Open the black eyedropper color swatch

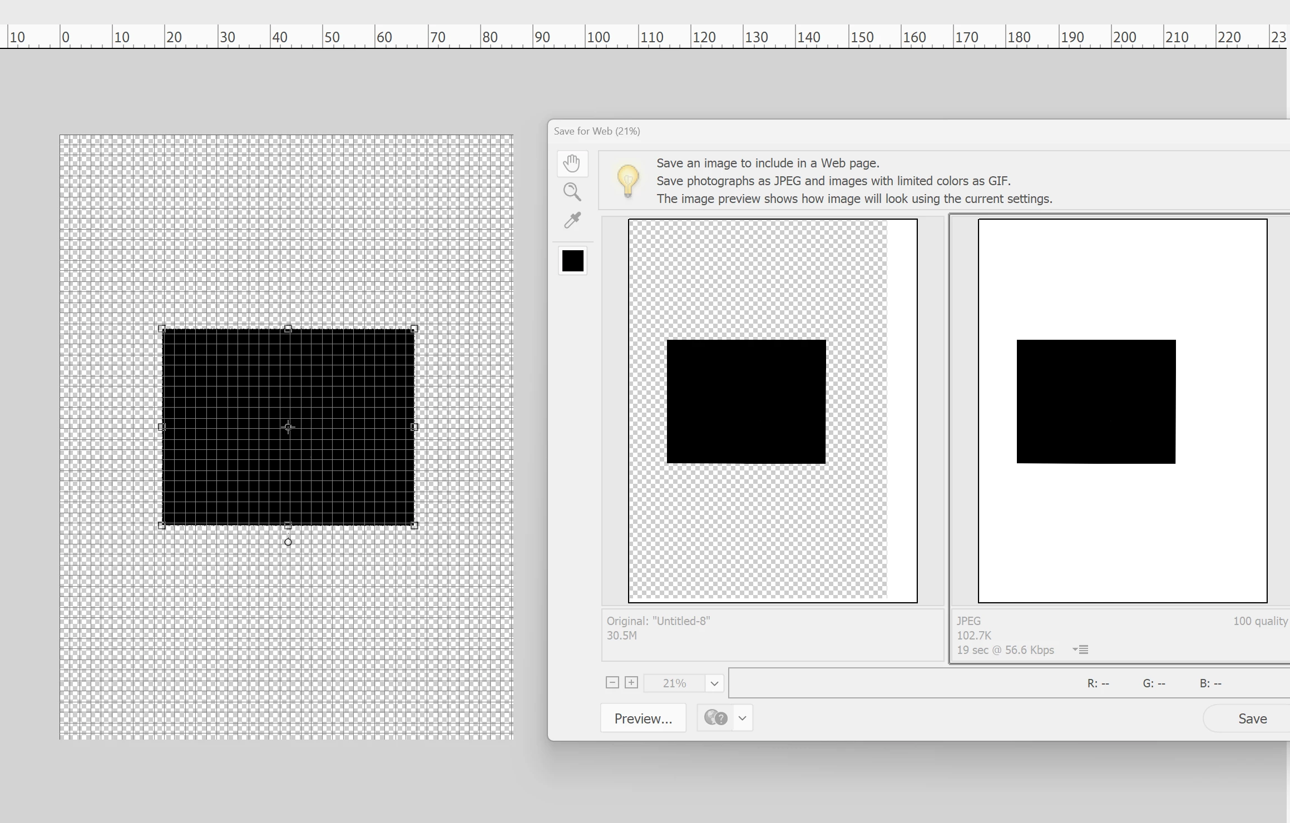(x=572, y=261)
